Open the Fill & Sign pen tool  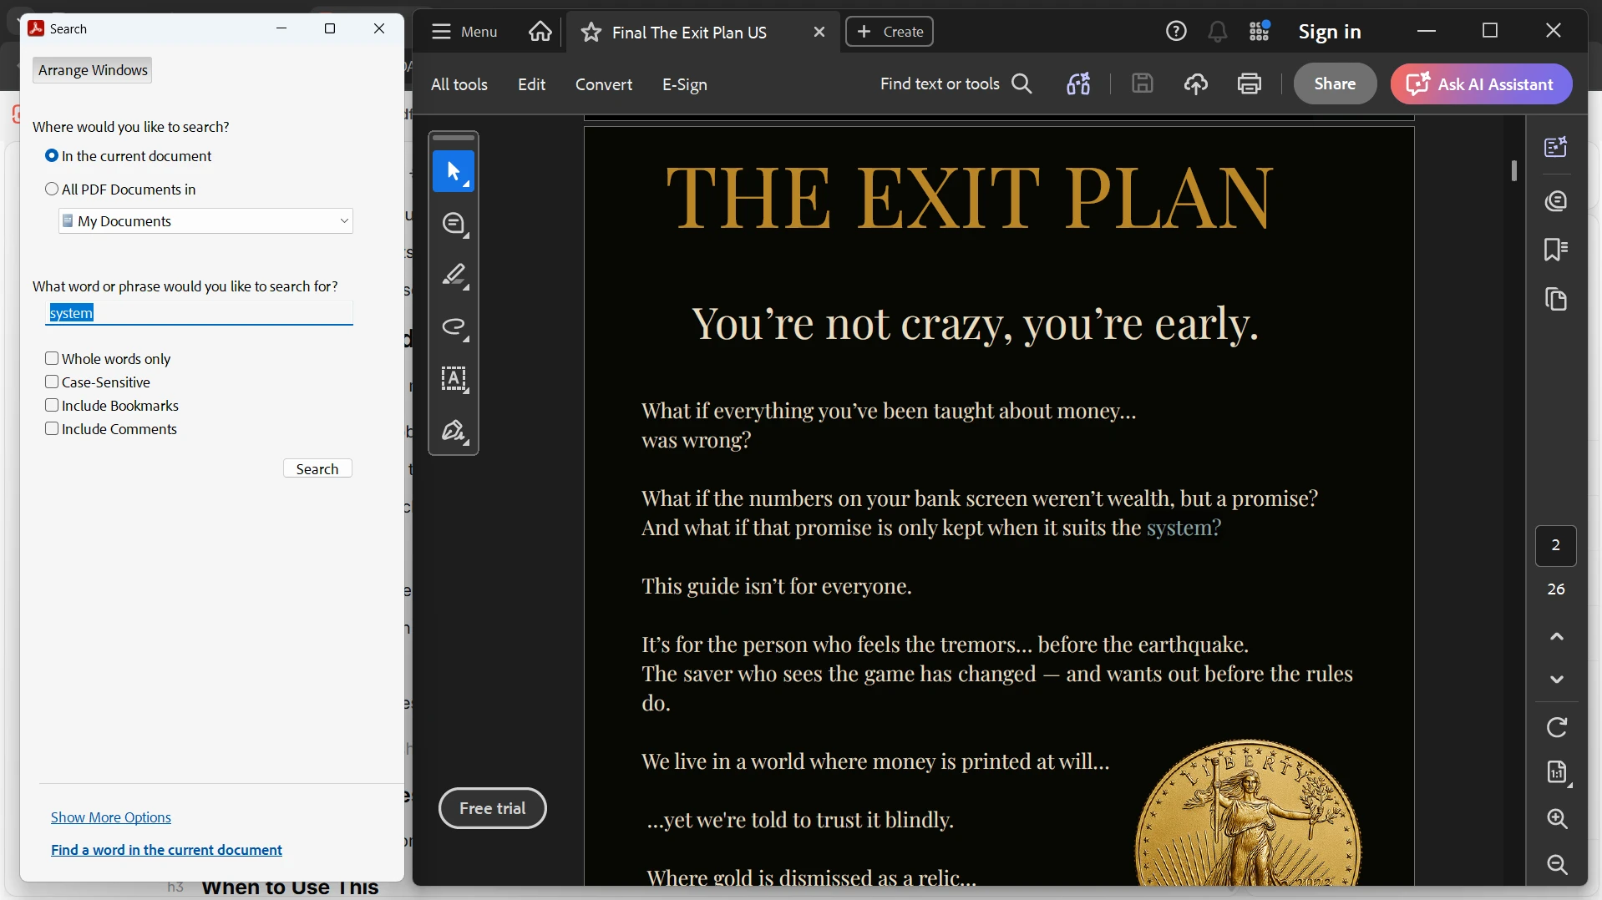454,431
